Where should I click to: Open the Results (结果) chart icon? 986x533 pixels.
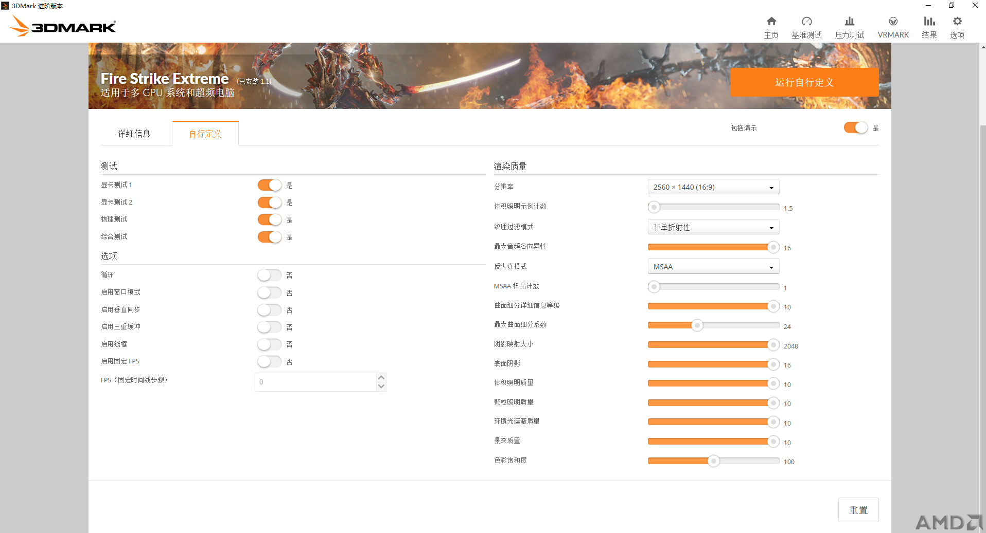[929, 21]
